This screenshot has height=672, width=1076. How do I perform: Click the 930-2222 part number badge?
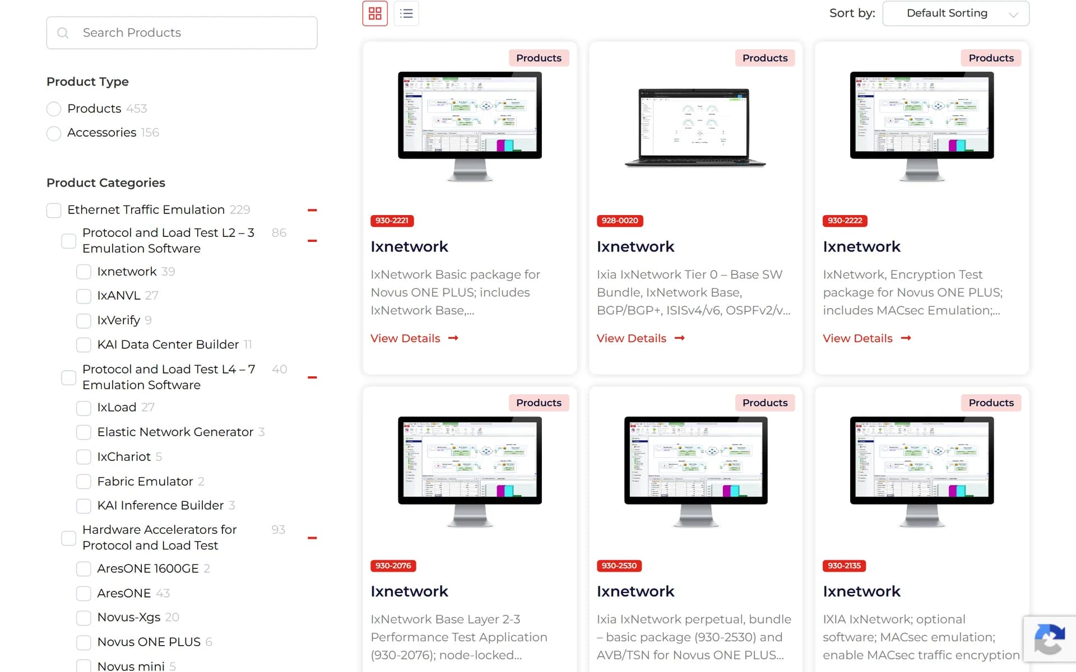[x=845, y=221]
